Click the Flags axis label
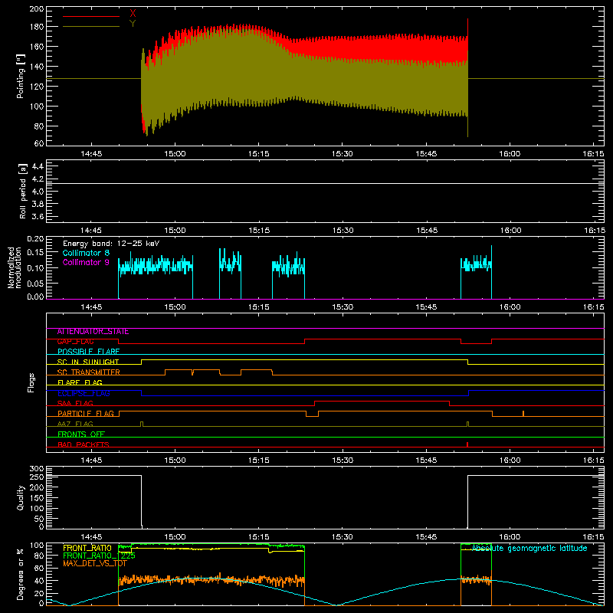The image size is (613, 613). coord(31,382)
